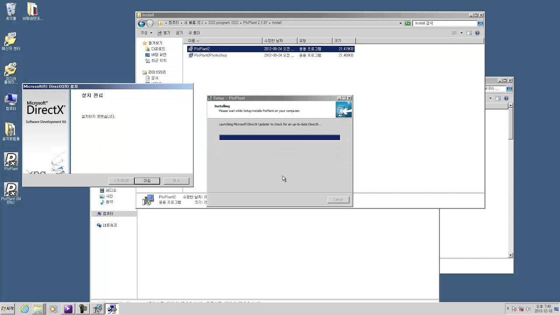Viewport: 560px width, 315px height.
Task: Click the 설치방법들 desktop icon
Action: [11, 132]
